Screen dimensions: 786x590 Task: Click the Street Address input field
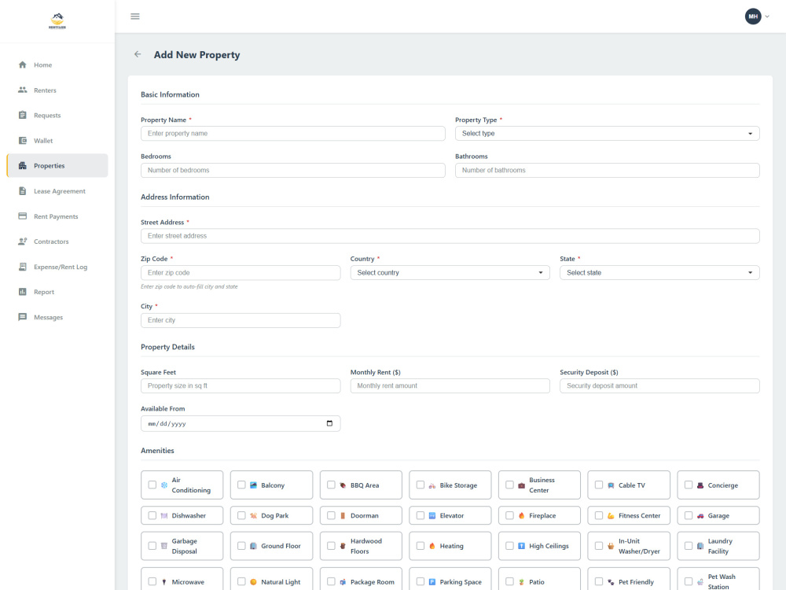450,236
